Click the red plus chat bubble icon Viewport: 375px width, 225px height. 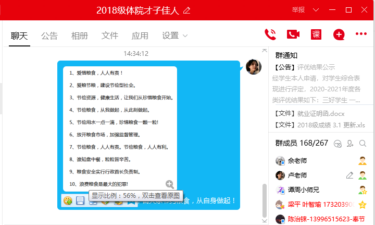coord(339,34)
